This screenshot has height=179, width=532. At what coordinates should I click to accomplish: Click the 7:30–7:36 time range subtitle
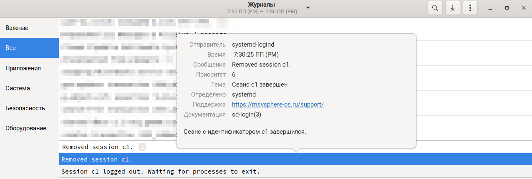[262, 12]
